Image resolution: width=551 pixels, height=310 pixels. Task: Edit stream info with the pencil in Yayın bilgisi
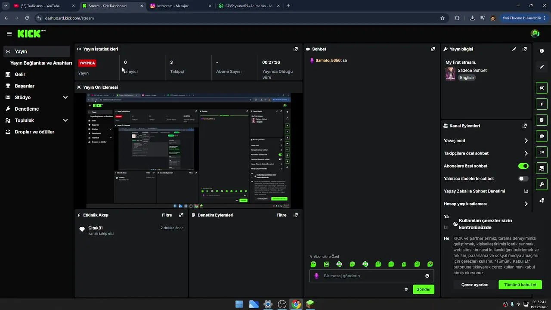tap(514, 49)
